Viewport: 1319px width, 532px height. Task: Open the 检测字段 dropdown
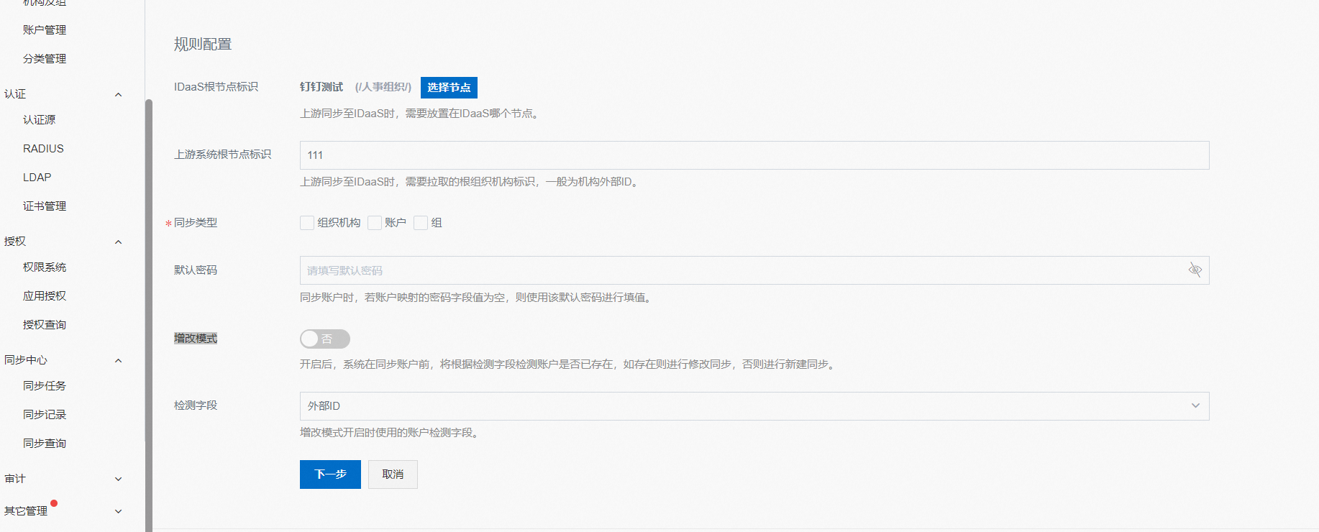(754, 406)
